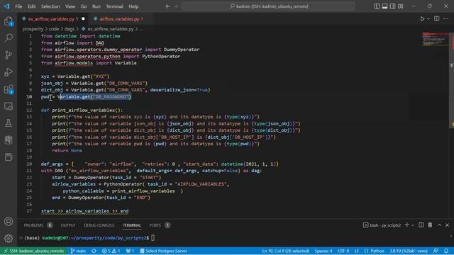Open the Run menu
Image resolution: width=454 pixels, height=255 pixels.
click(96, 6)
